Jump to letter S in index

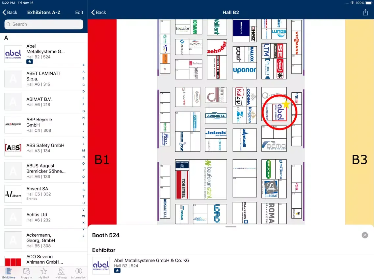[x=84, y=190]
